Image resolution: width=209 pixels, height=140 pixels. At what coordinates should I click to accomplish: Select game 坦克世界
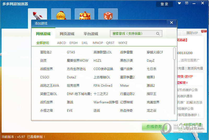coord(73,86)
